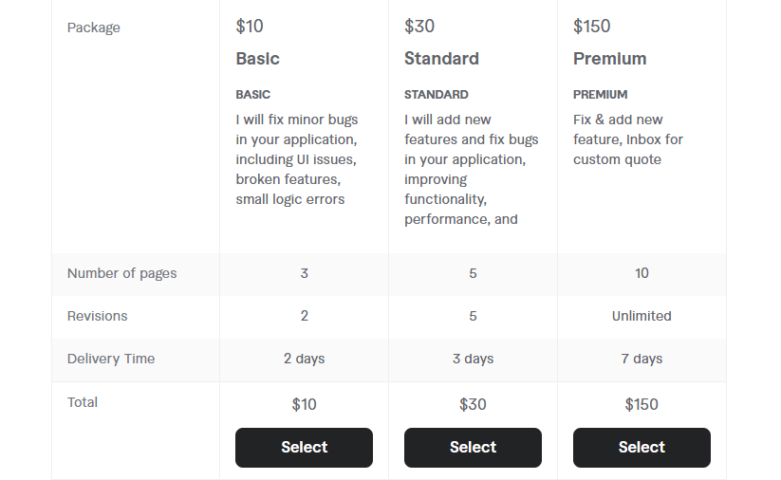Click the '7 days' delivery time cell
This screenshot has height=480, width=781.
pyautogui.click(x=642, y=359)
